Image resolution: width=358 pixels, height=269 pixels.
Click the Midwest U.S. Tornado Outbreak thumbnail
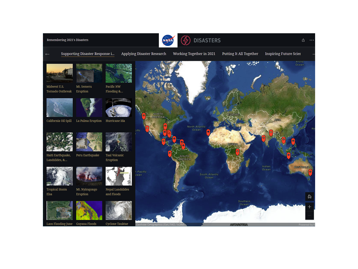[59, 73]
